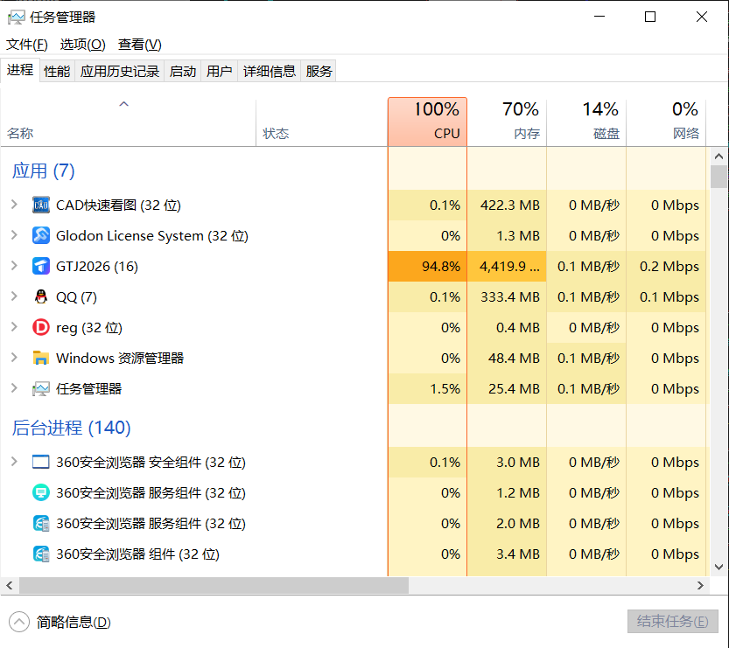Image resolution: width=729 pixels, height=648 pixels.
Task: Sort by the 内存 column header
Action: 507,122
